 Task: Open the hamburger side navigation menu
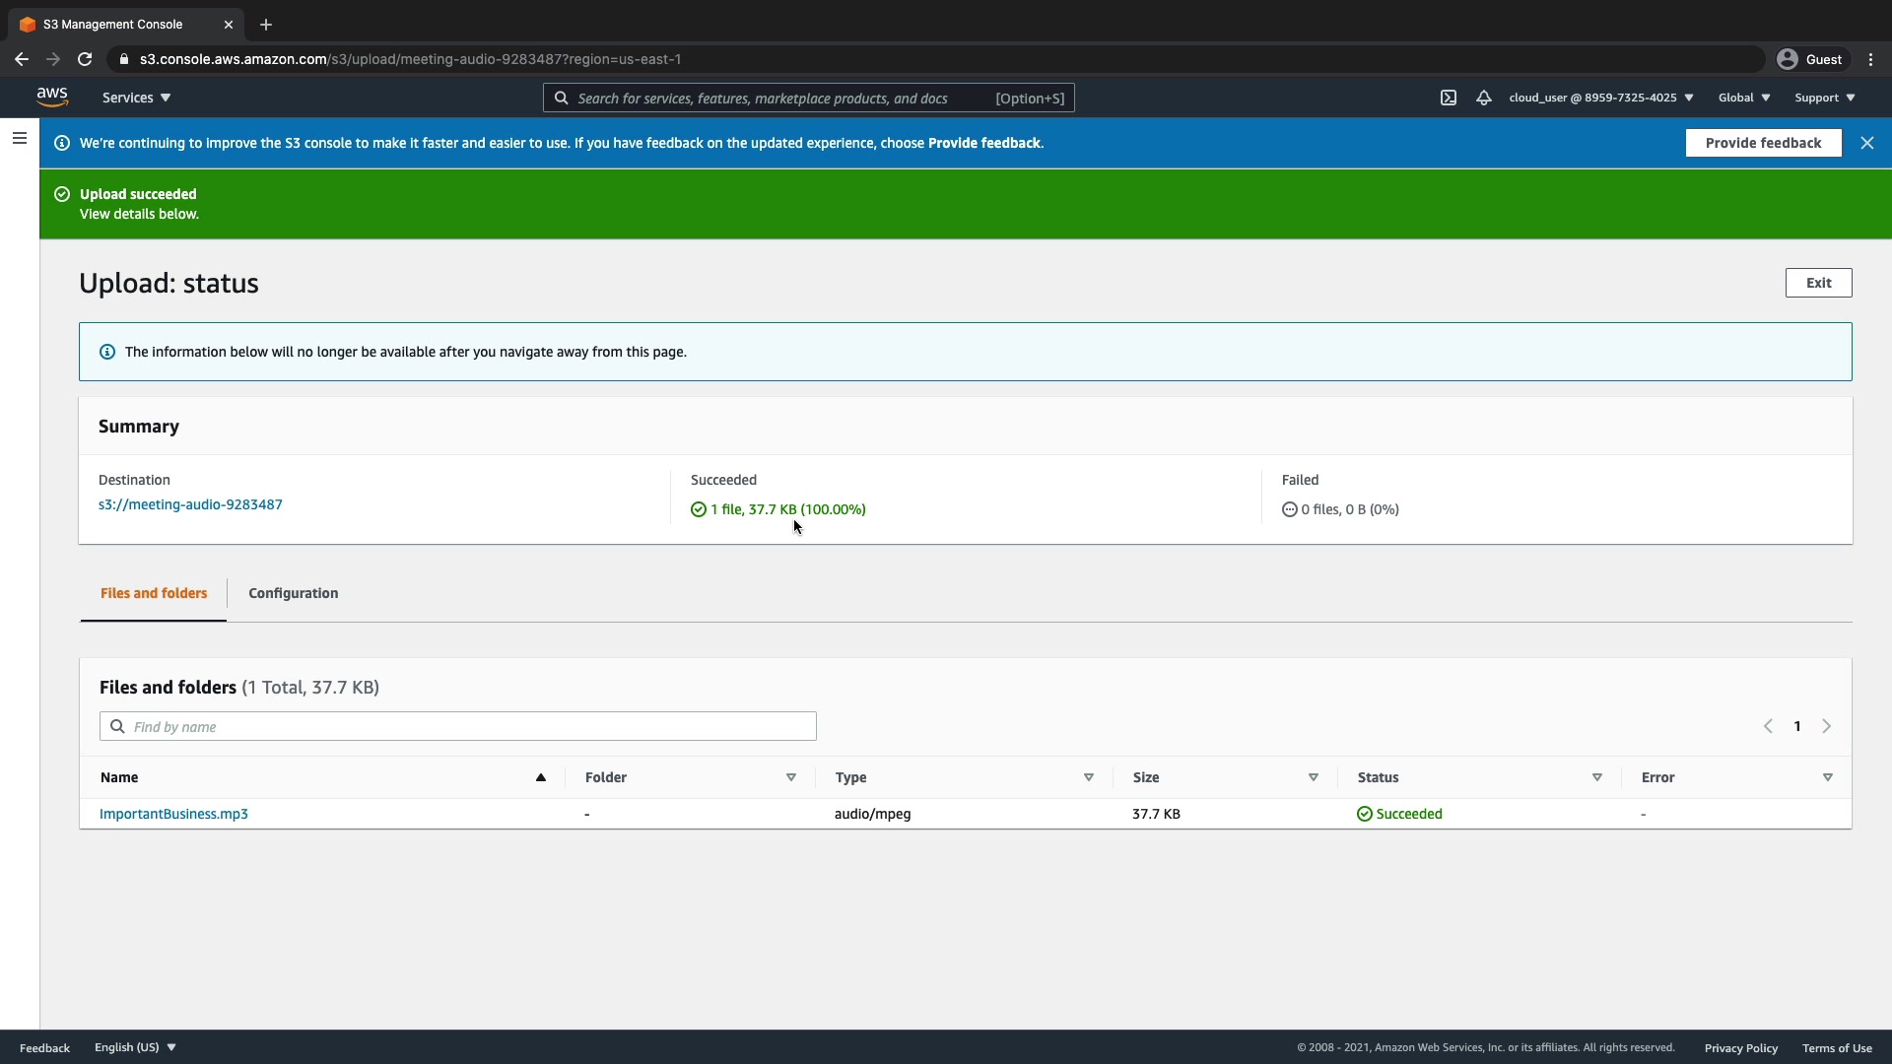pyautogui.click(x=19, y=139)
